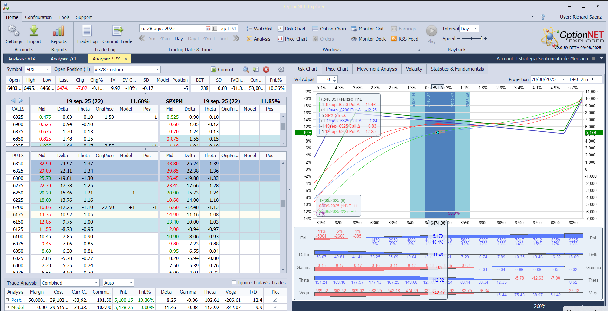Open the Option Chain window
The width and height of the screenshot is (608, 311).
point(329,29)
